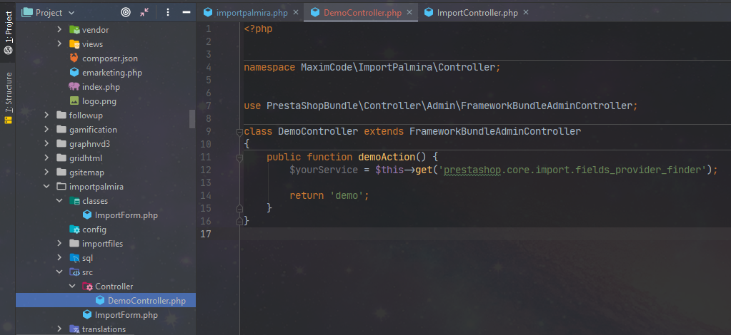The image size is (731, 335).
Task: Click the collapse all icon in Project panel
Action: pyautogui.click(x=144, y=13)
